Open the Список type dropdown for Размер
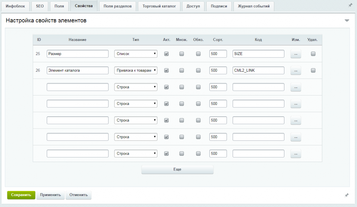Image resolution: width=357 pixels, height=207 pixels. coord(136,54)
